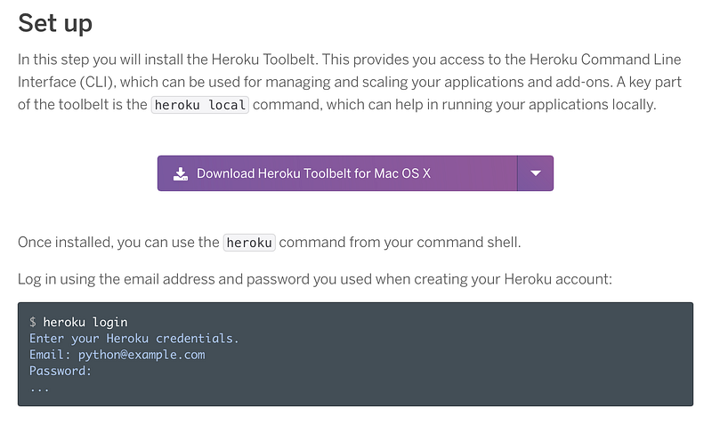
Task: Open the platform dropdown caret beside download button
Action: pos(536,173)
